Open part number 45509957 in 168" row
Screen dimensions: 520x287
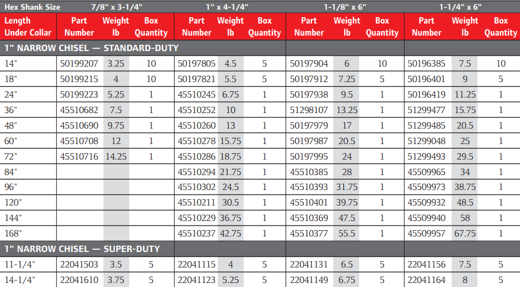click(x=426, y=234)
